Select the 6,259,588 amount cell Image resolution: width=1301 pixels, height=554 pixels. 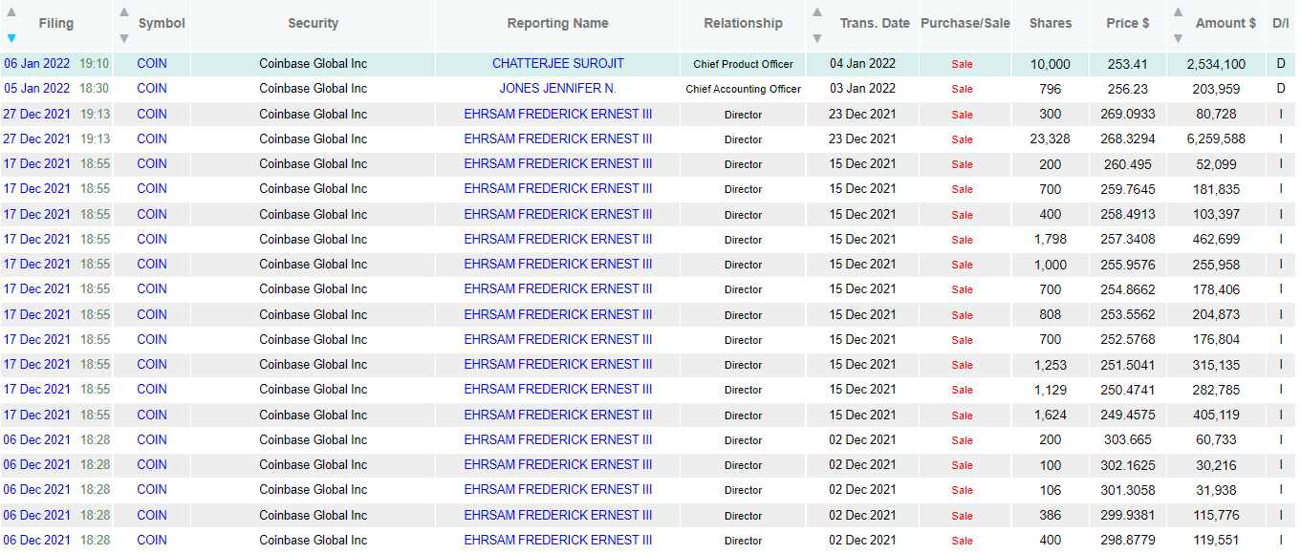pyautogui.click(x=1216, y=138)
